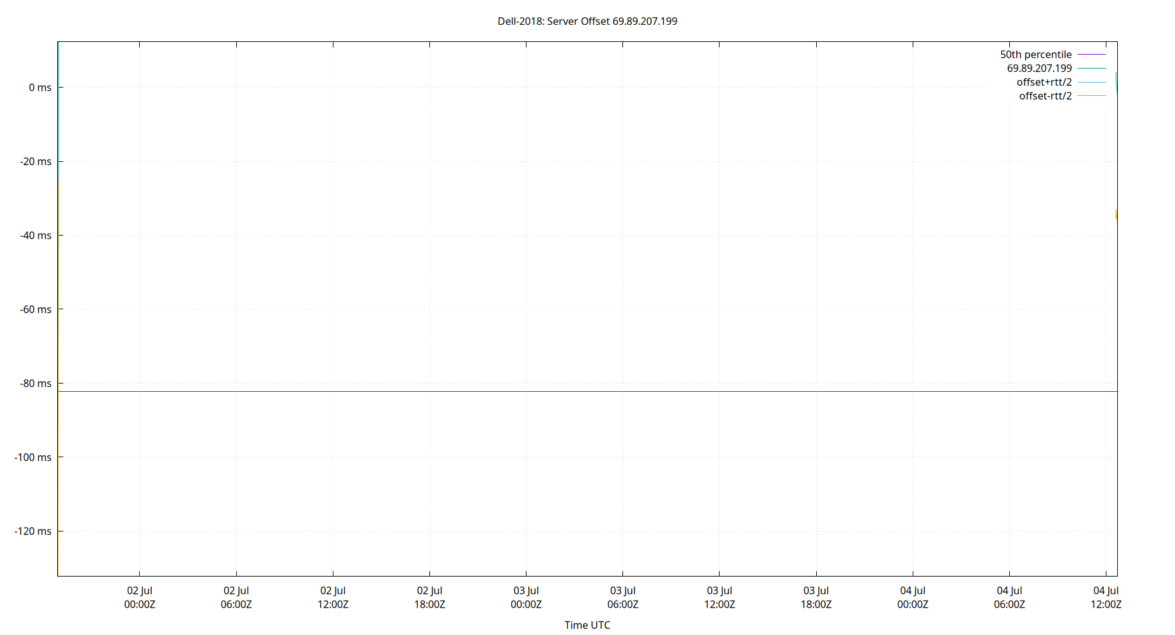Click the '-100 ms' y-axis label

(x=33, y=457)
